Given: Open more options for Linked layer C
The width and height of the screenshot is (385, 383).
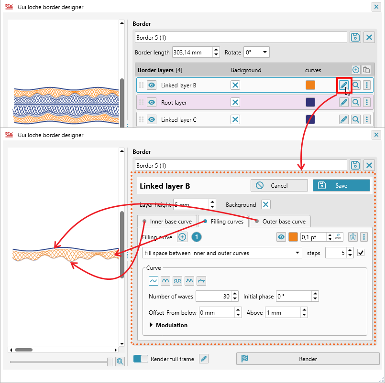Looking at the screenshot, I should [367, 119].
